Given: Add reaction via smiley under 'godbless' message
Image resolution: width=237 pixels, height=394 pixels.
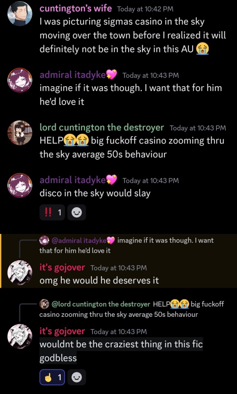Looking at the screenshot, I should [x=77, y=377].
